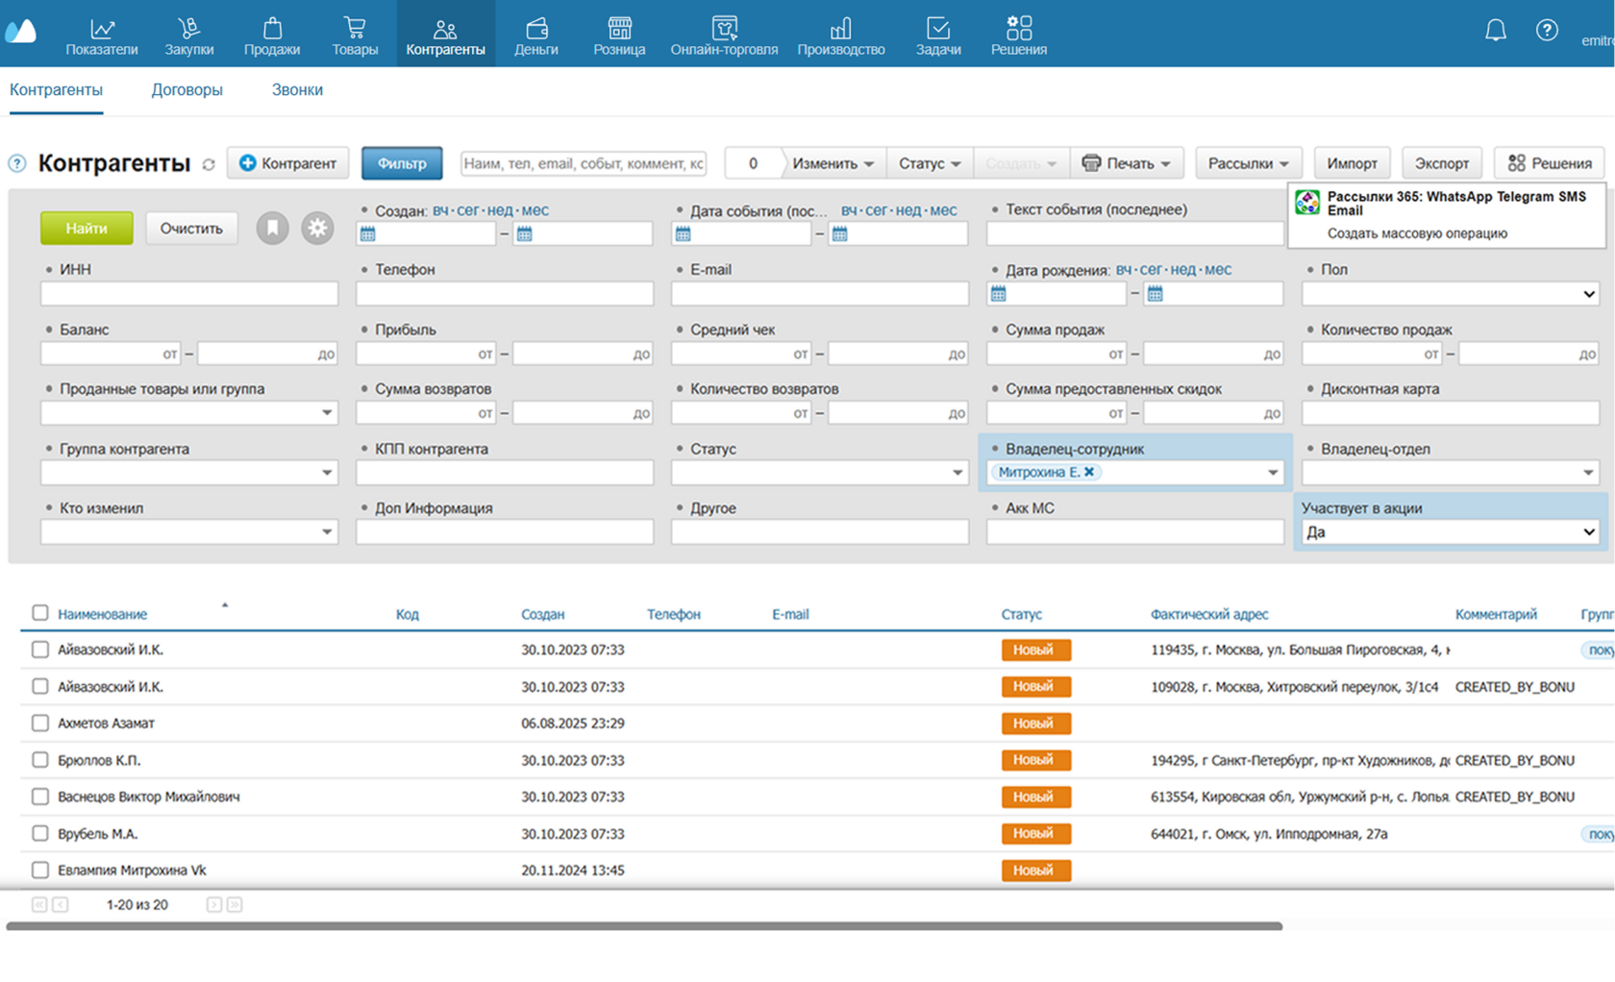Toggle the select-all checkbox in table header
The height and width of the screenshot is (982, 1615).
tap(39, 613)
